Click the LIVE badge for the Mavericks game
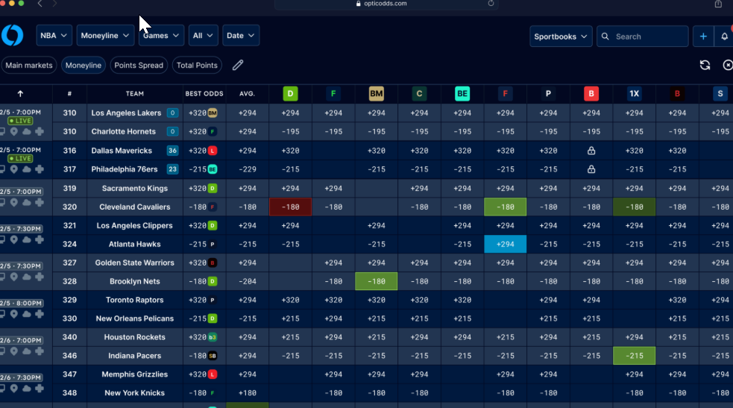This screenshot has width=733, height=408. [x=21, y=159]
